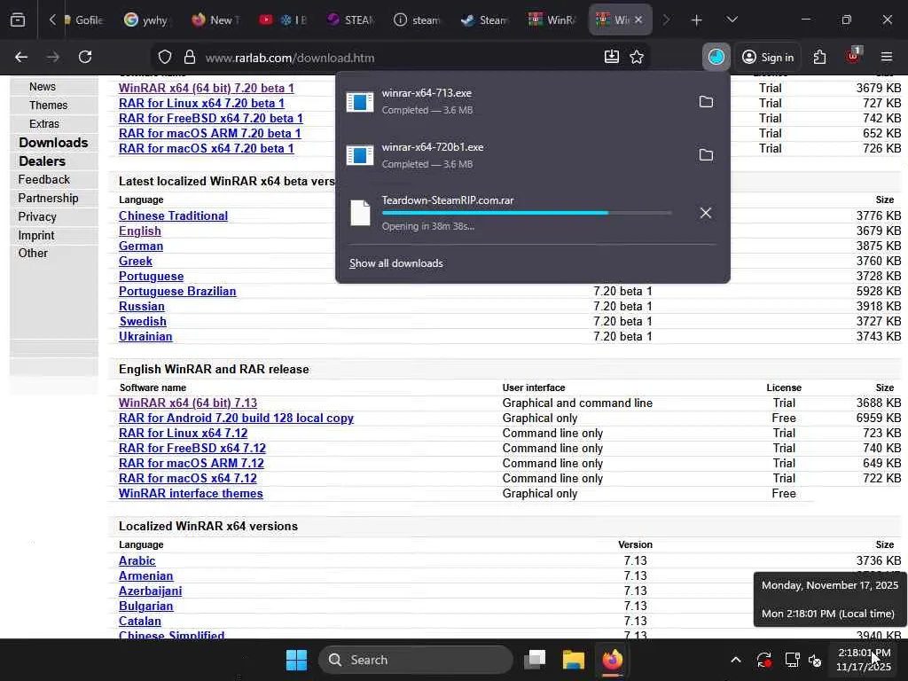
Task: Open the Firefox hamburger menu
Action: (x=887, y=57)
